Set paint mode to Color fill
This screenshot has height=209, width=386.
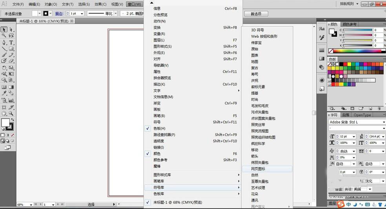pyautogui.click(x=3, y=135)
